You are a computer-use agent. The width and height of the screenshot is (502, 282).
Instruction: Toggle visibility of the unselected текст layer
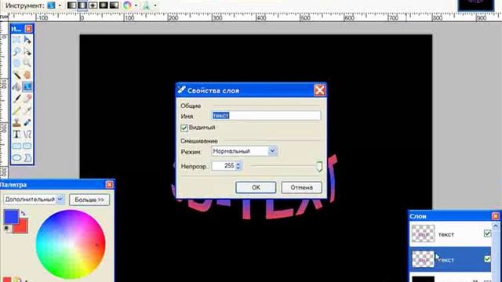coord(487,233)
